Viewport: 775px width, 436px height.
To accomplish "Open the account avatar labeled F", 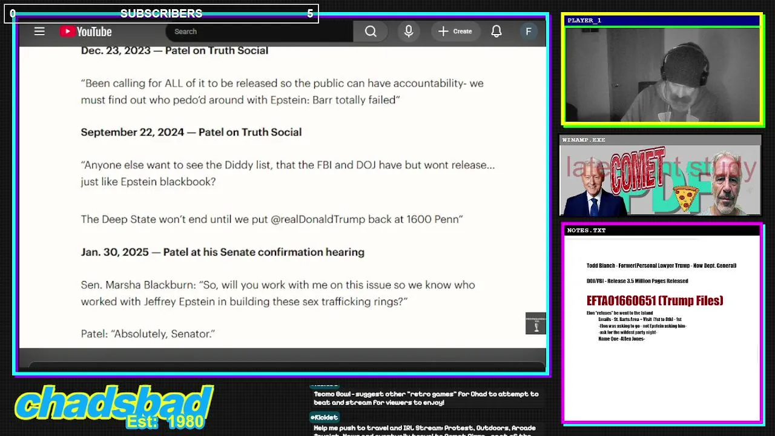I will pos(529,31).
